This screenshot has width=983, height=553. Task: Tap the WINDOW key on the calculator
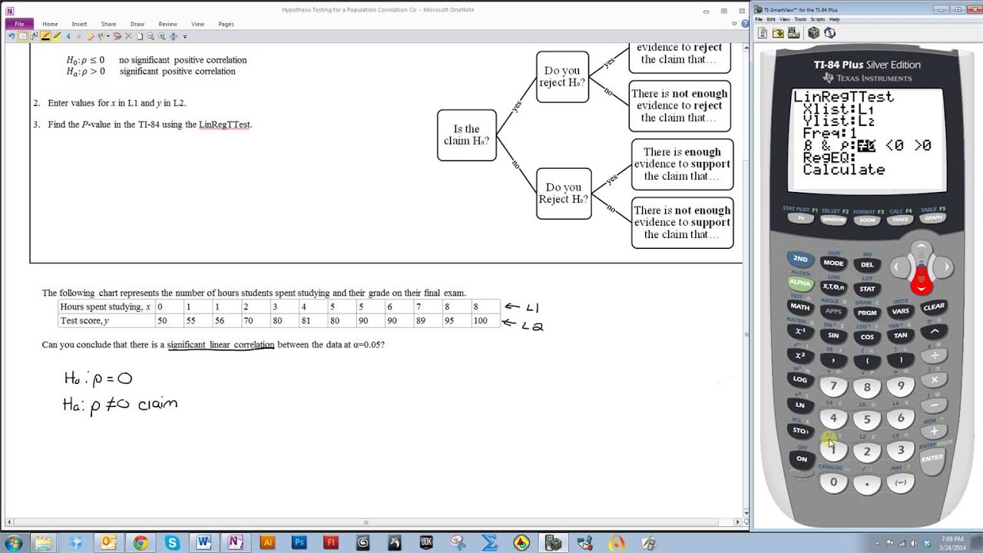click(x=833, y=220)
